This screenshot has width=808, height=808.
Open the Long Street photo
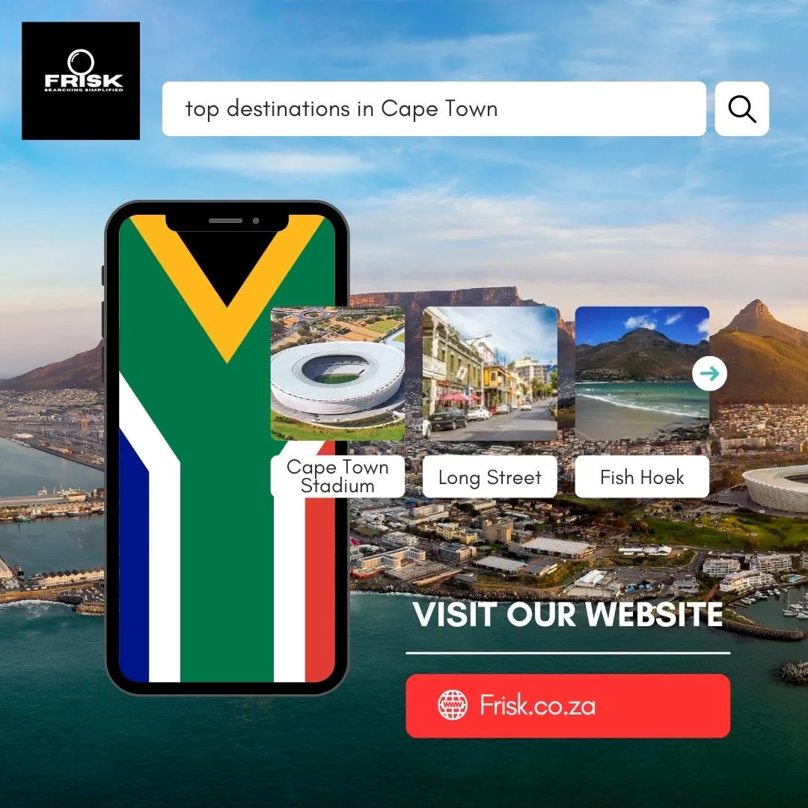pos(489,373)
